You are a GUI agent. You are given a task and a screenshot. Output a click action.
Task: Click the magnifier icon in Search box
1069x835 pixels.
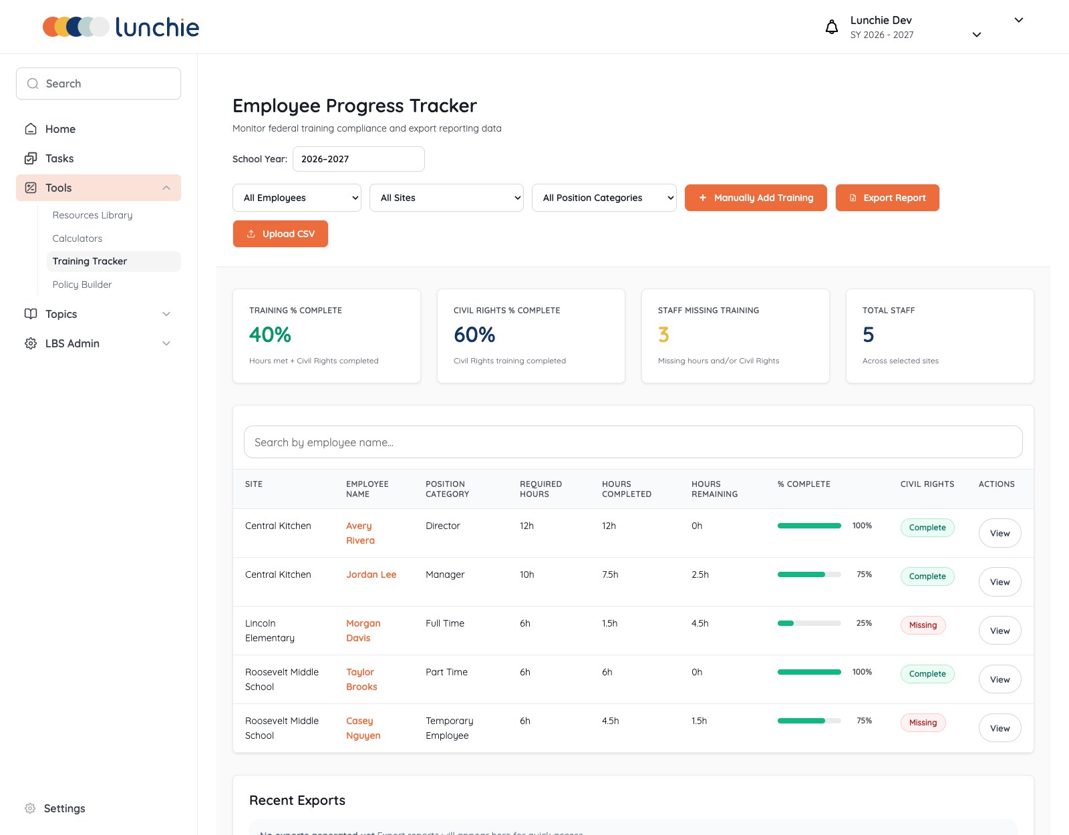[33, 83]
